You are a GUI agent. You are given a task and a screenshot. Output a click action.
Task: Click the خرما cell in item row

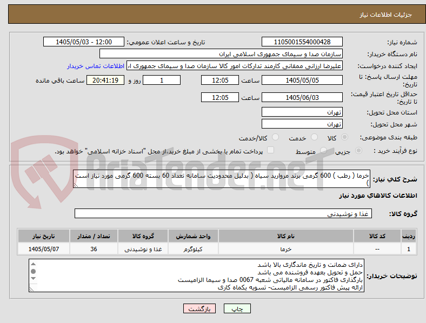point(286,249)
